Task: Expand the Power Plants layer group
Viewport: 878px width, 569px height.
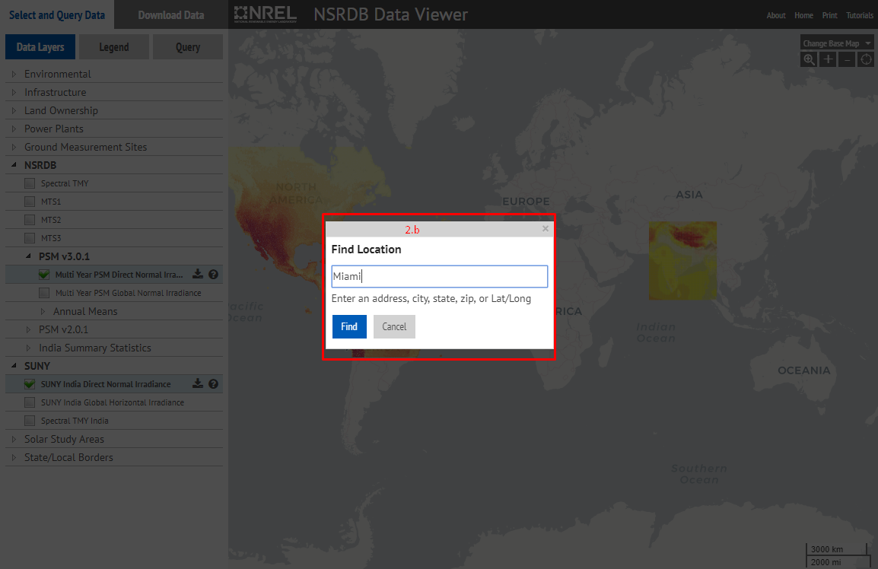Action: [14, 129]
